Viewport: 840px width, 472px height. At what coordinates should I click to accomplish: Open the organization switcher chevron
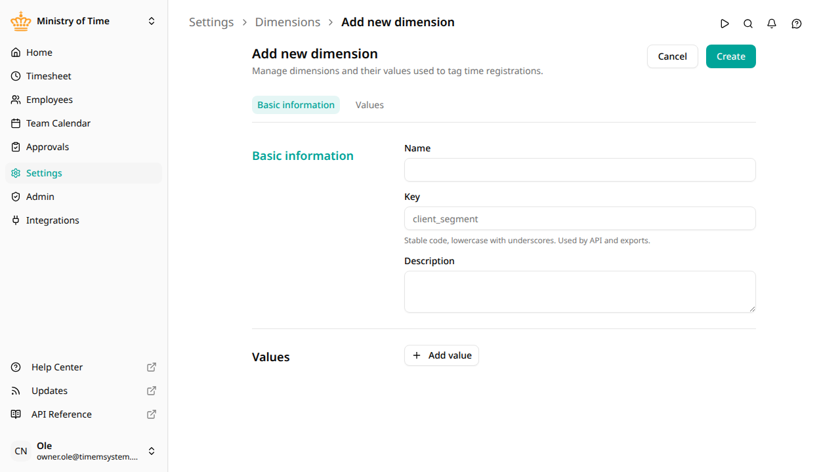tap(152, 21)
